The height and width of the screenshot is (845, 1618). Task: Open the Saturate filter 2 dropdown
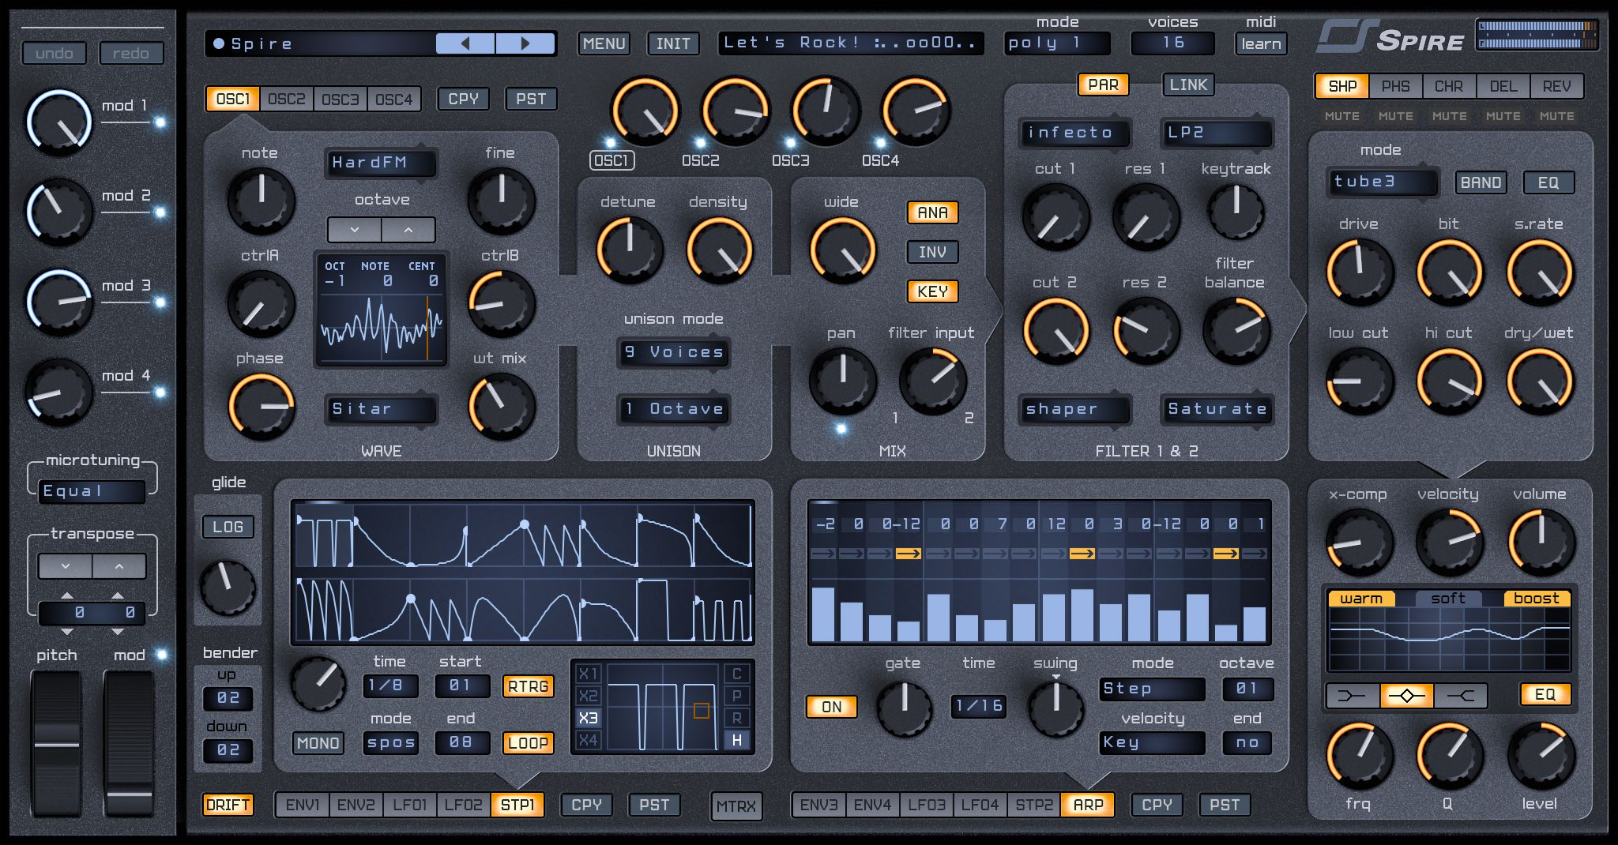[1217, 409]
